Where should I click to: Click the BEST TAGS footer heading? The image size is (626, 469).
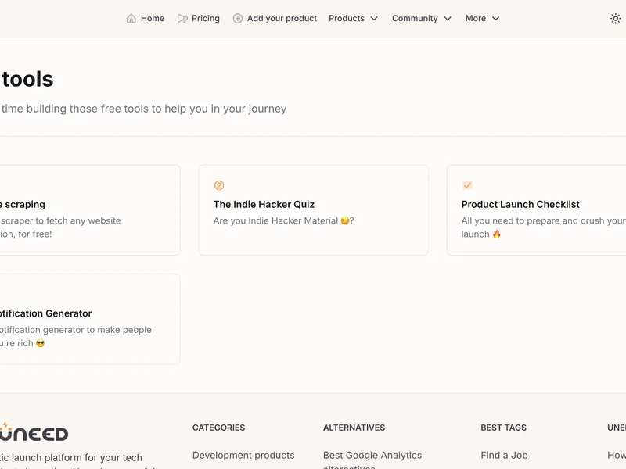click(x=503, y=428)
